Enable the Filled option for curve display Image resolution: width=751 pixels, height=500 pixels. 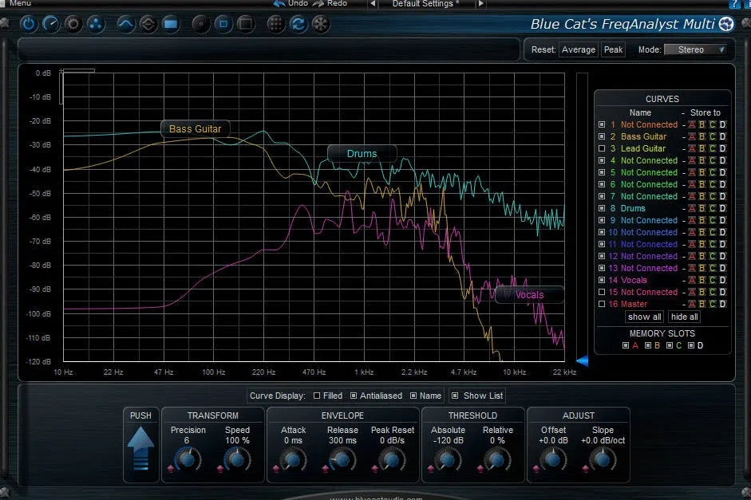point(318,396)
